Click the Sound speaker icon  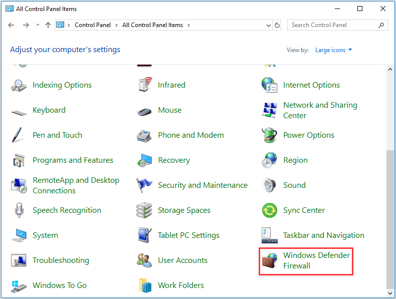(270, 185)
